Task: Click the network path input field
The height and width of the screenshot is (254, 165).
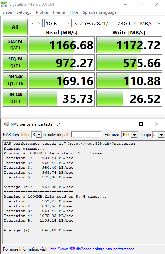Action: click(86, 135)
